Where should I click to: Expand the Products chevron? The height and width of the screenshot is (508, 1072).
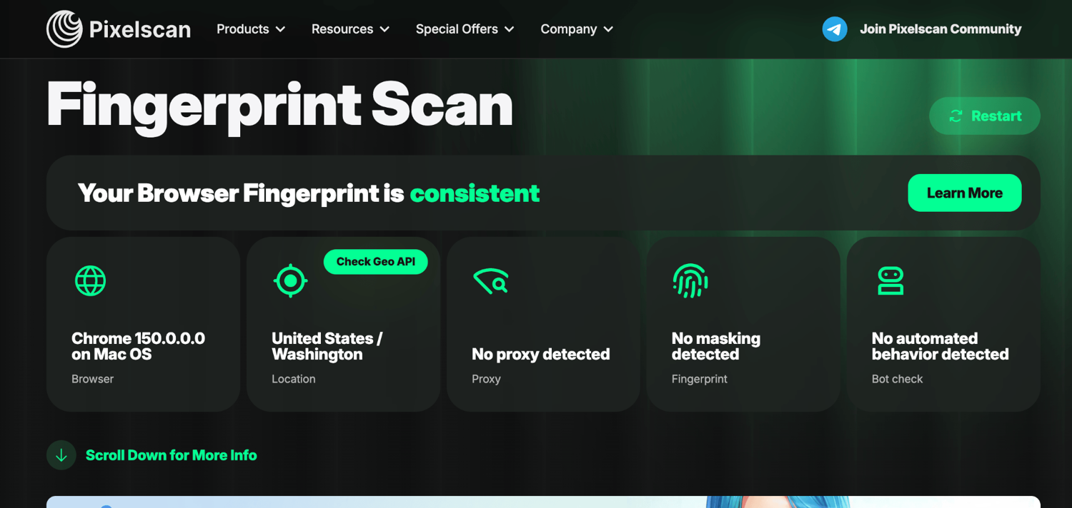click(x=280, y=29)
